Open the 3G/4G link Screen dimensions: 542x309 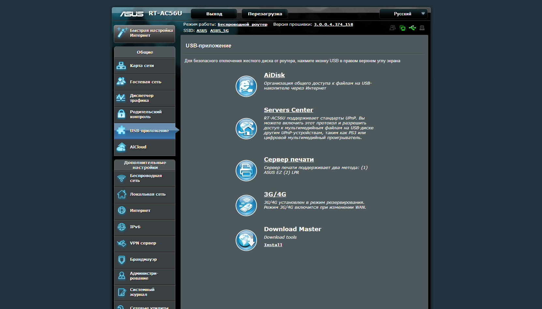(x=275, y=194)
